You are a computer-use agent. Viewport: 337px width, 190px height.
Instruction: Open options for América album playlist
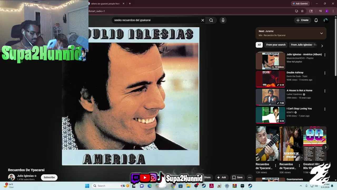click(x=325, y=55)
